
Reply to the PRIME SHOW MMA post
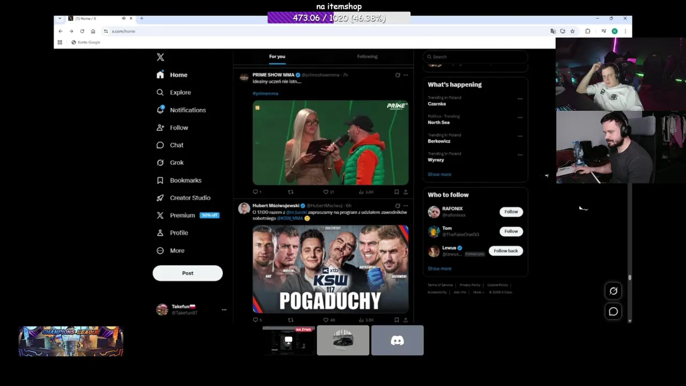coord(257,191)
